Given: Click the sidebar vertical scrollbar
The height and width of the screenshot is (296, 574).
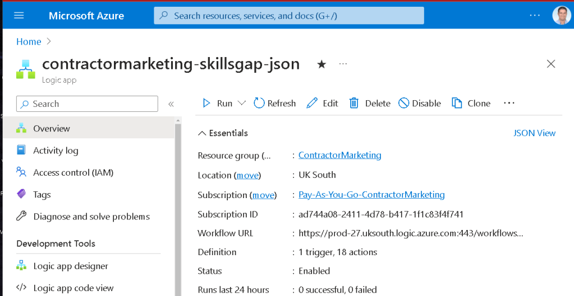Looking at the screenshot, I should click(x=178, y=210).
